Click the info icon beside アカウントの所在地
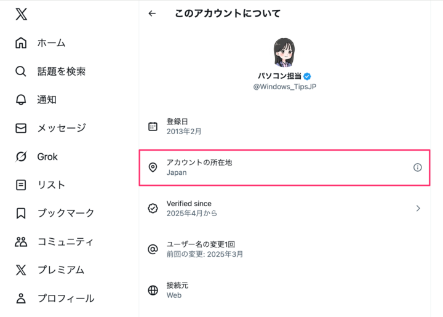 [418, 167]
